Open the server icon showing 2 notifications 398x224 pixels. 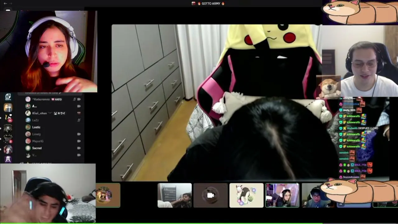(8, 139)
